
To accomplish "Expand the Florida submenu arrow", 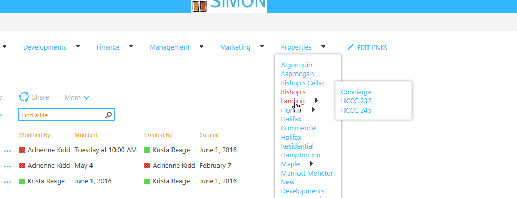I will coord(313,109).
